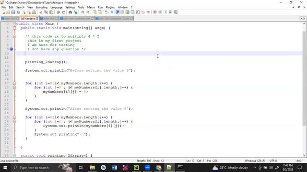The image size is (307, 172).
Task: Click the plus button in the menu bar
Action: (293, 8)
